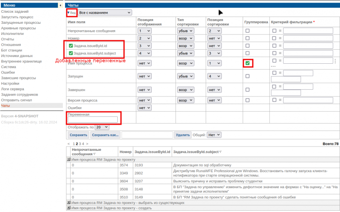Open Логи сервера in the menu
Screen dimensions: 340x212
coord(12,89)
